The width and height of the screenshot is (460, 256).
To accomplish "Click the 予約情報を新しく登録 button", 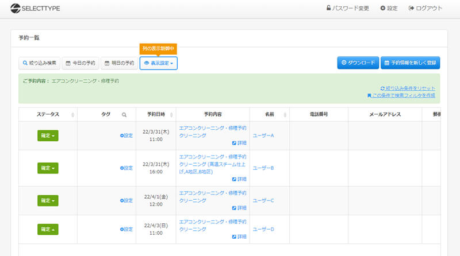I will pyautogui.click(x=411, y=63).
